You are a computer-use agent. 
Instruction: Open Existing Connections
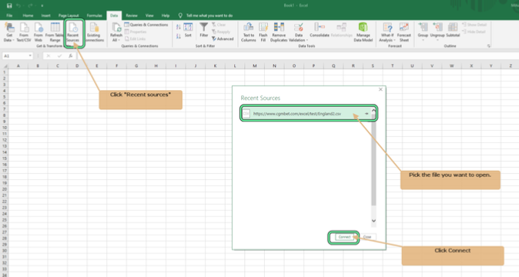[94, 32]
